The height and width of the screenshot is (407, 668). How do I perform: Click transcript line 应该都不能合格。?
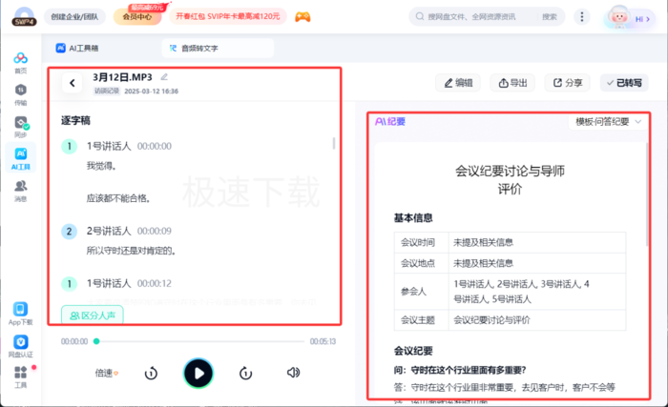(118, 198)
